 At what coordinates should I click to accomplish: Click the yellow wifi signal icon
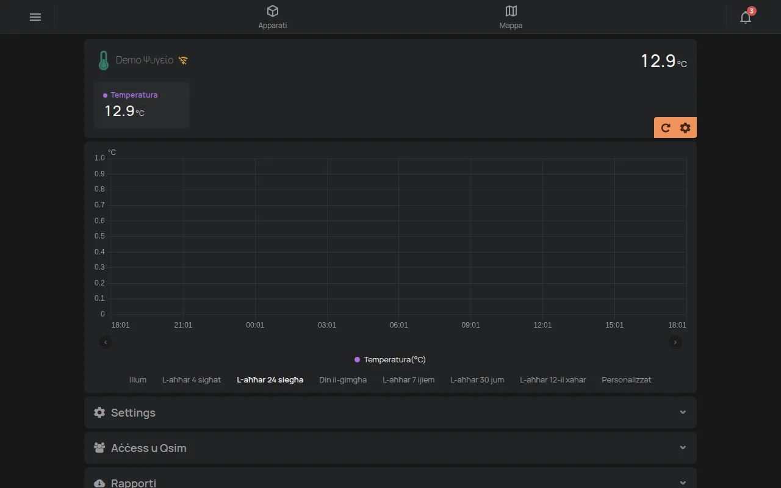click(x=183, y=60)
